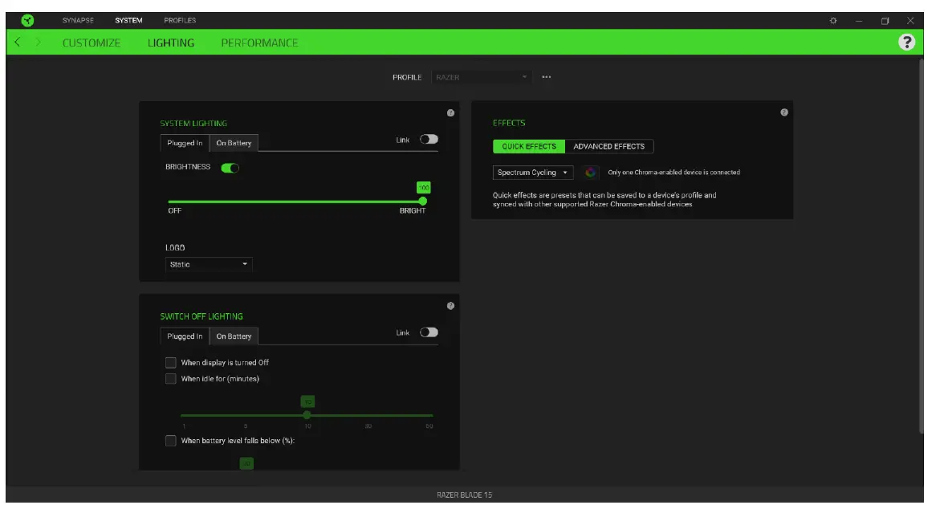Maximize the Synapse window

click(x=885, y=20)
